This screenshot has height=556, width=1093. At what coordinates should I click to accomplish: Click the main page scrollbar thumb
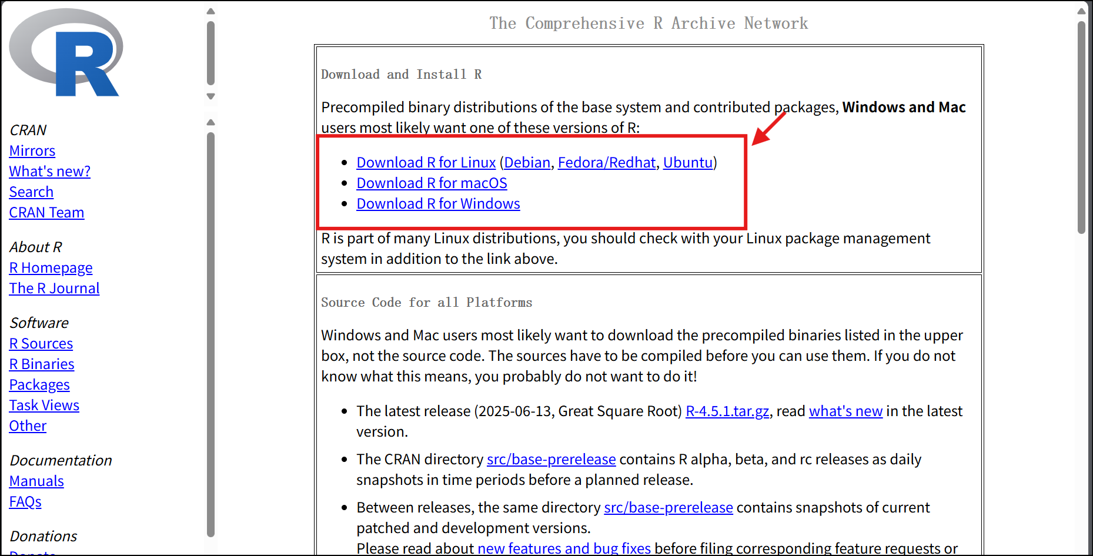click(x=1081, y=128)
